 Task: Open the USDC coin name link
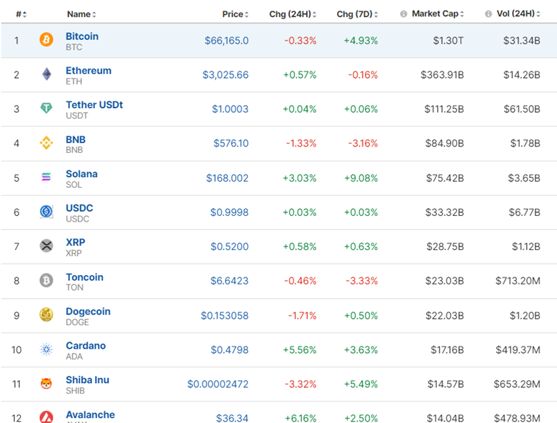pyautogui.click(x=79, y=208)
